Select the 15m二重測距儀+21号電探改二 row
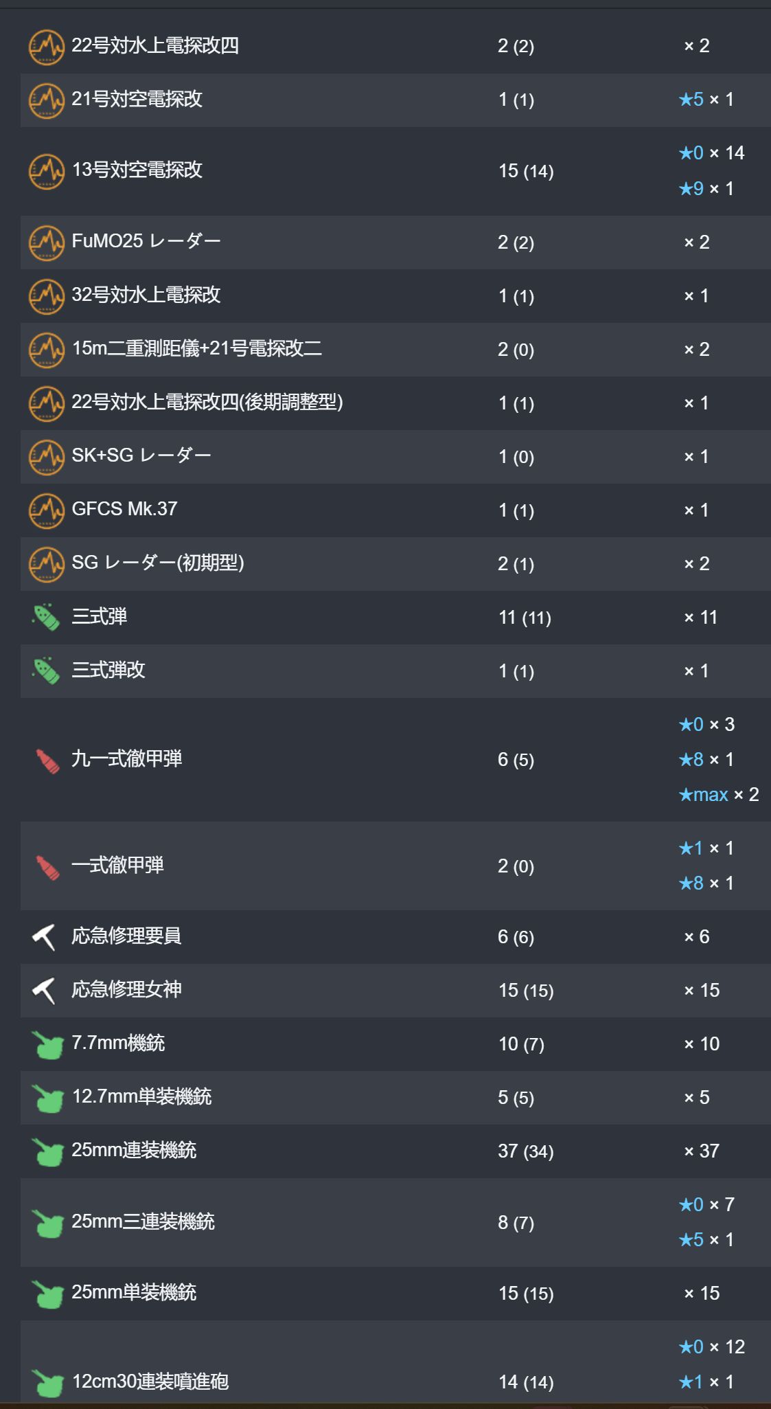 (395, 350)
